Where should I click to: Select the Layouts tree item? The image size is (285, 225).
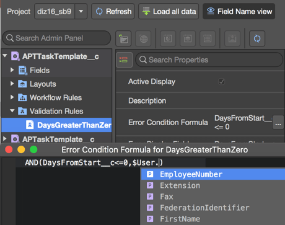click(x=43, y=84)
